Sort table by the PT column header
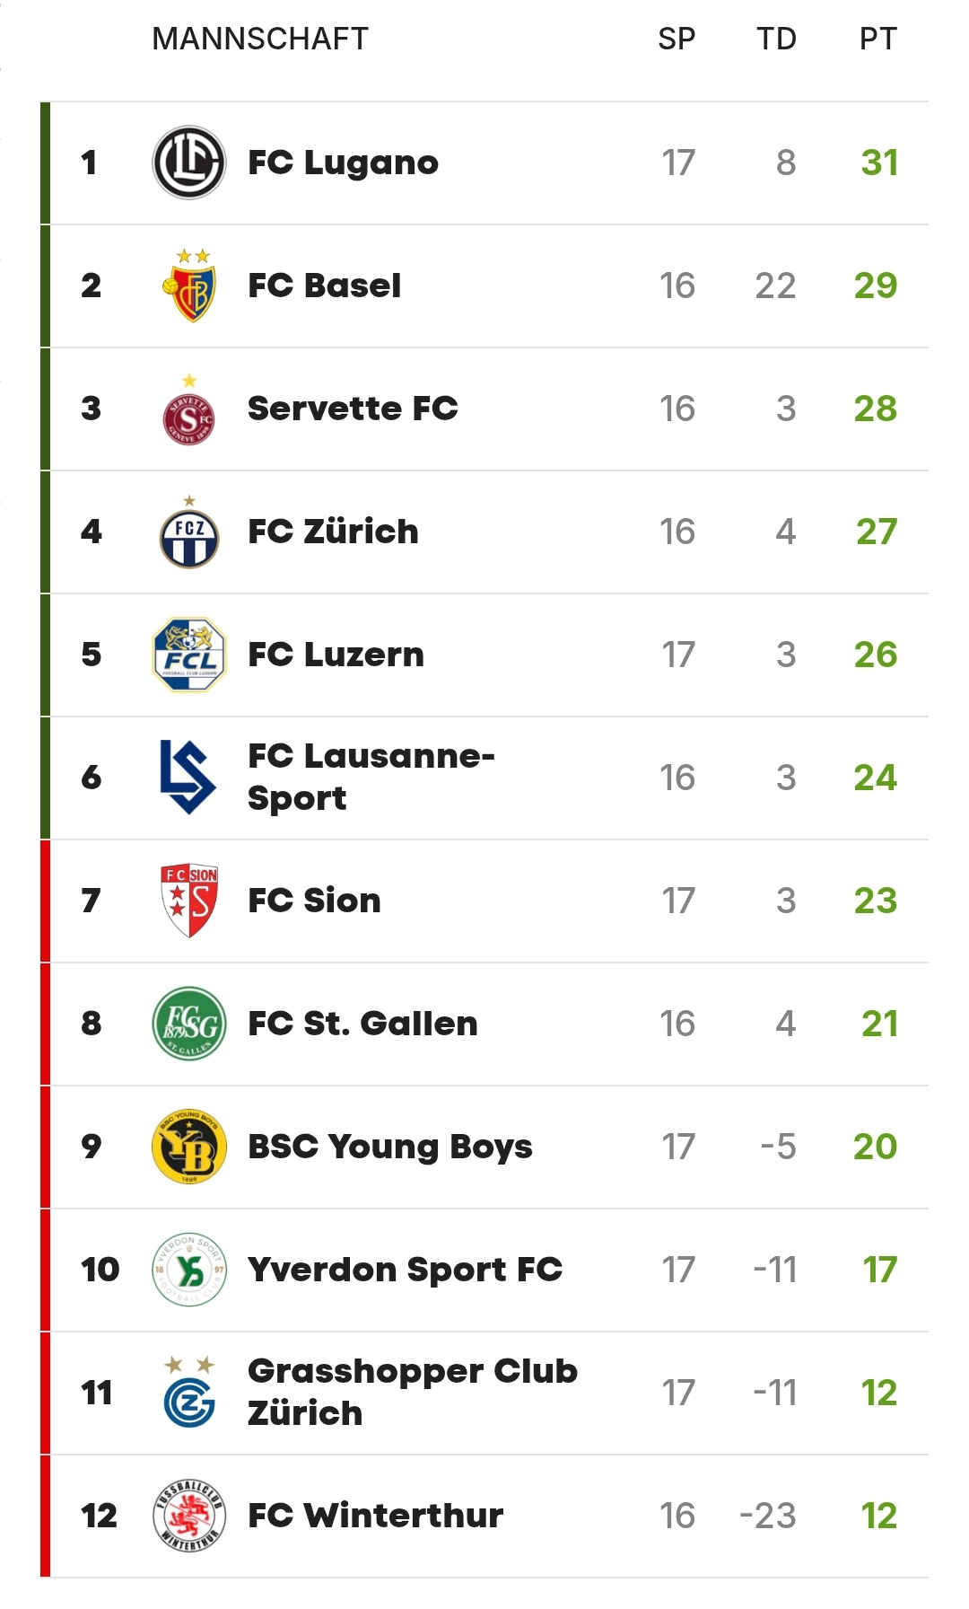969x1609 pixels. pyautogui.click(x=877, y=39)
